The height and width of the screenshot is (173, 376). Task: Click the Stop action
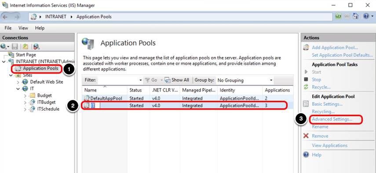[x=316, y=80]
